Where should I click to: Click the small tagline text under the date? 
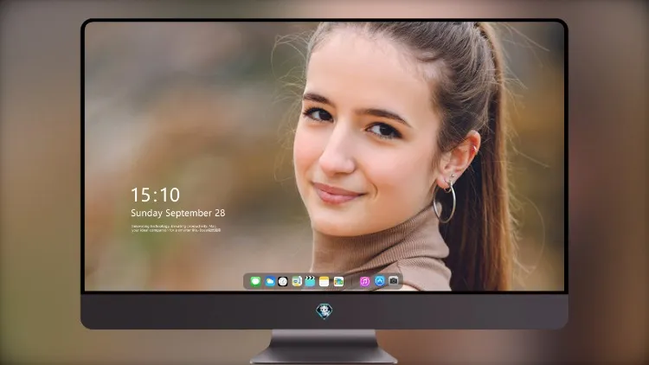pos(176,228)
